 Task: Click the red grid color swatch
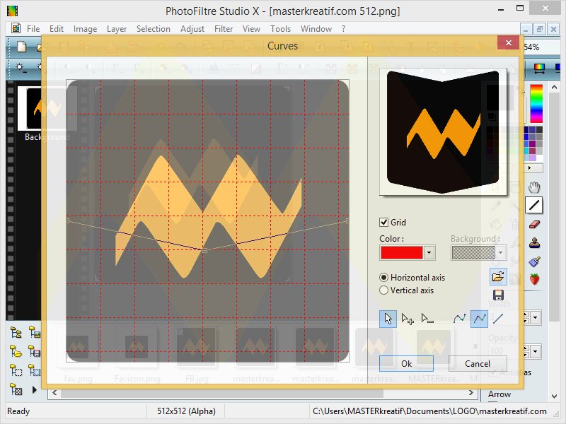(x=401, y=253)
